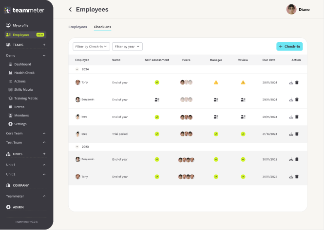Open Skills Matrix in the sidebar
Image resolution: width=324 pixels, height=230 pixels.
(23, 90)
